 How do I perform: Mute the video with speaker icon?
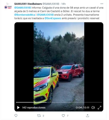pyautogui.click(x=93, y=107)
